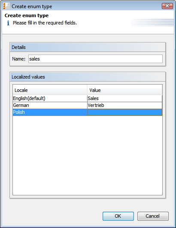Viewport: 176px width, 228px height.
Task: Edit the Sales value cell
Action: [x=124, y=98]
